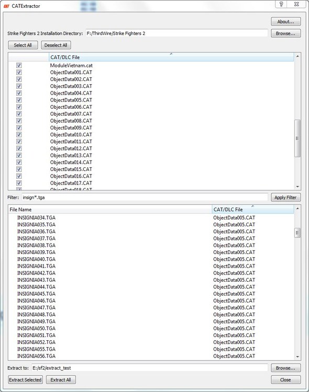The width and height of the screenshot is (309, 392).
Task: Click Deselect All button
Action: (56, 45)
